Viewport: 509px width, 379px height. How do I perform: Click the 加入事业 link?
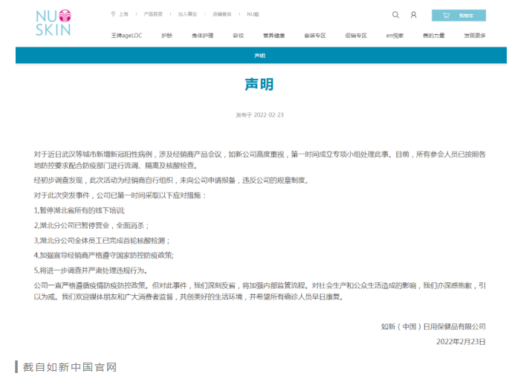pos(188,14)
